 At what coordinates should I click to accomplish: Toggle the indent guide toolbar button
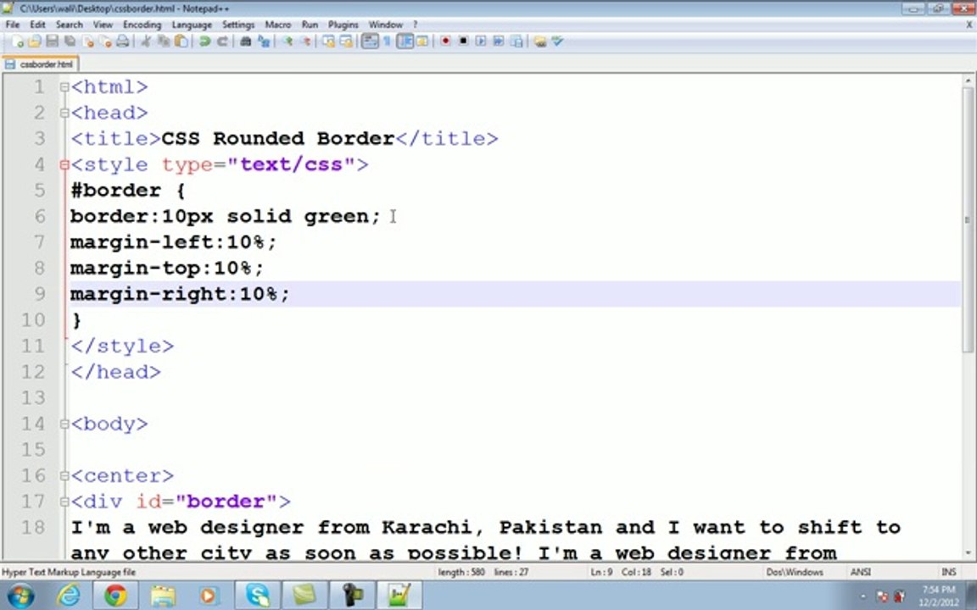tap(405, 42)
